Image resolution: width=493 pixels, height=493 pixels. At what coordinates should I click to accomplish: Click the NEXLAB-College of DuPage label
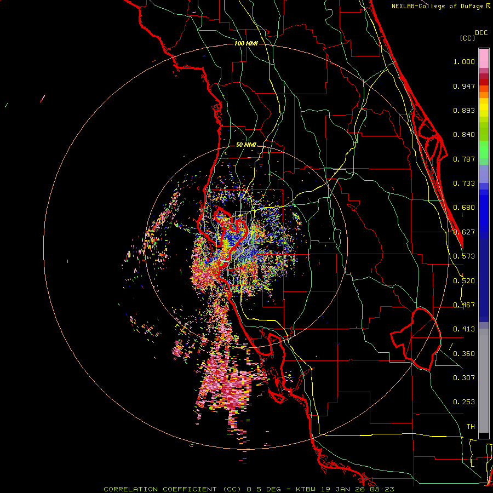(x=438, y=6)
